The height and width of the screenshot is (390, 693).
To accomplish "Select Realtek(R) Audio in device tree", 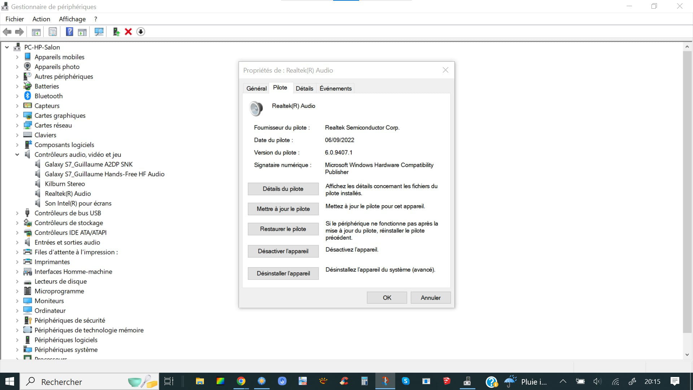I will [68, 194].
